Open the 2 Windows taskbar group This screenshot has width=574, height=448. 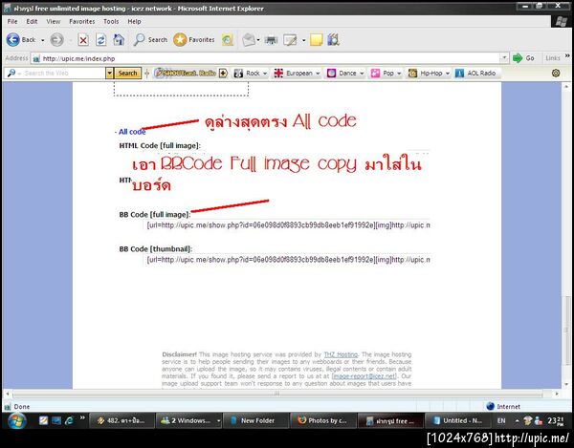[x=188, y=420]
